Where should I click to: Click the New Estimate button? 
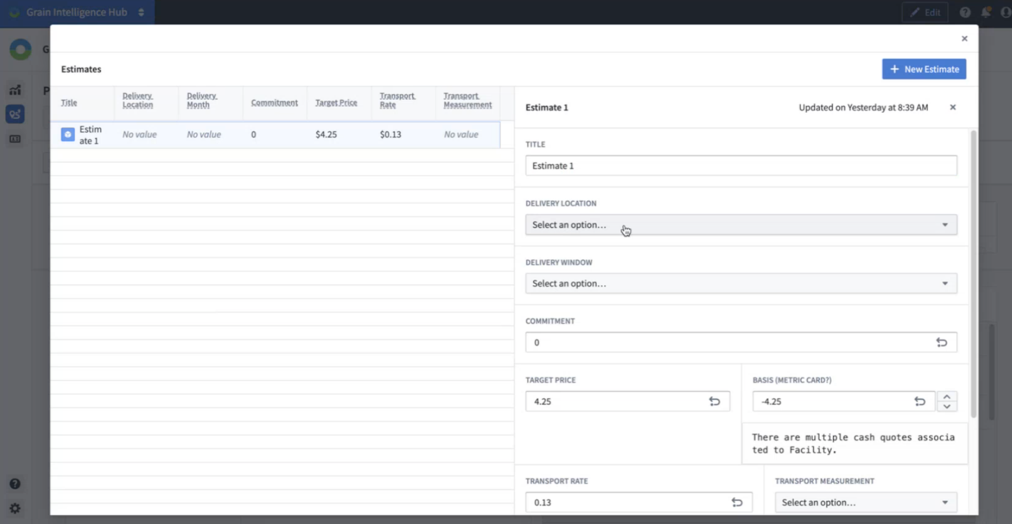923,69
